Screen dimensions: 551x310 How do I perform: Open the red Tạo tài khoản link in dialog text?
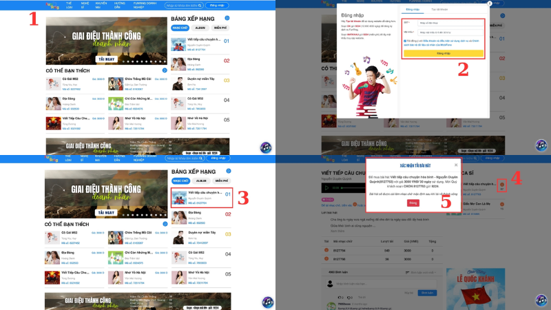(353, 21)
